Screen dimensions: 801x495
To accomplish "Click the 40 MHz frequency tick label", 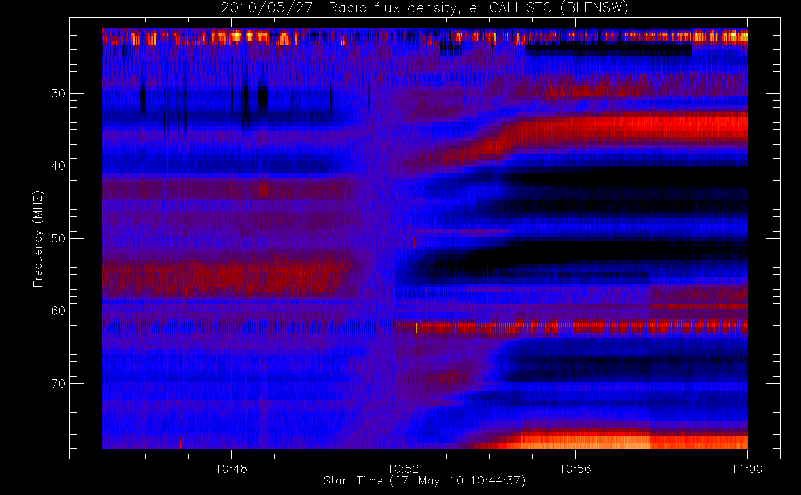I will coord(58,166).
